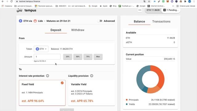Select the Fixed Yield option card
The height and width of the screenshot is (111, 197).
[42, 93]
